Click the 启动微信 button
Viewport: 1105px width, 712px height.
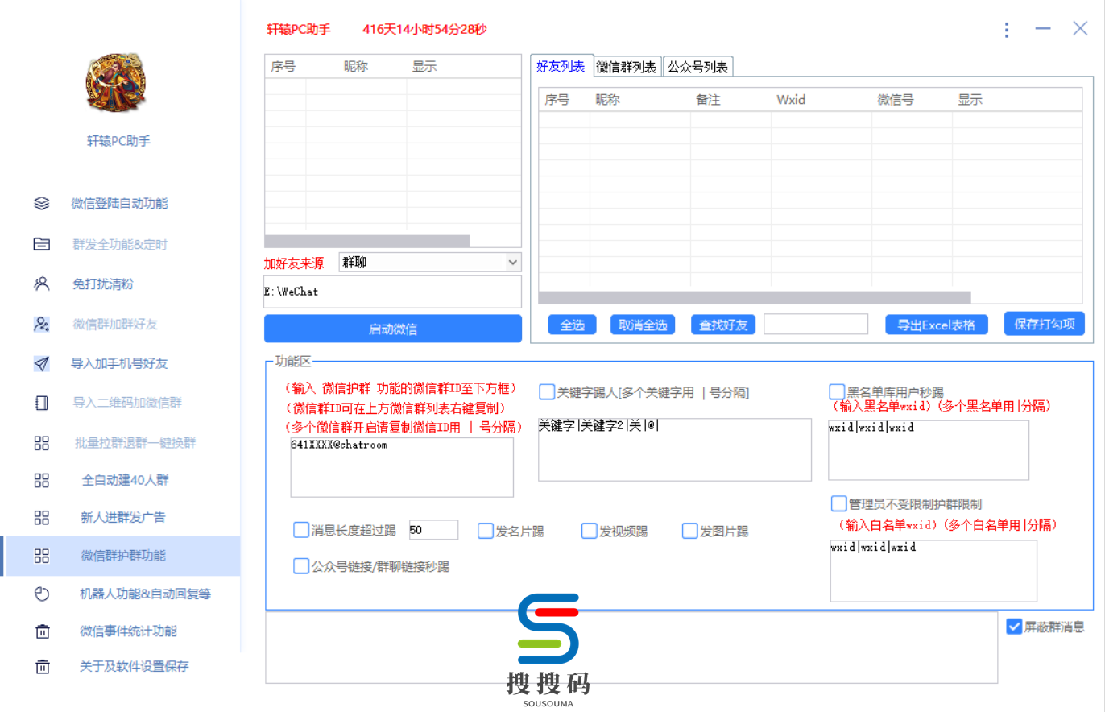pos(393,329)
